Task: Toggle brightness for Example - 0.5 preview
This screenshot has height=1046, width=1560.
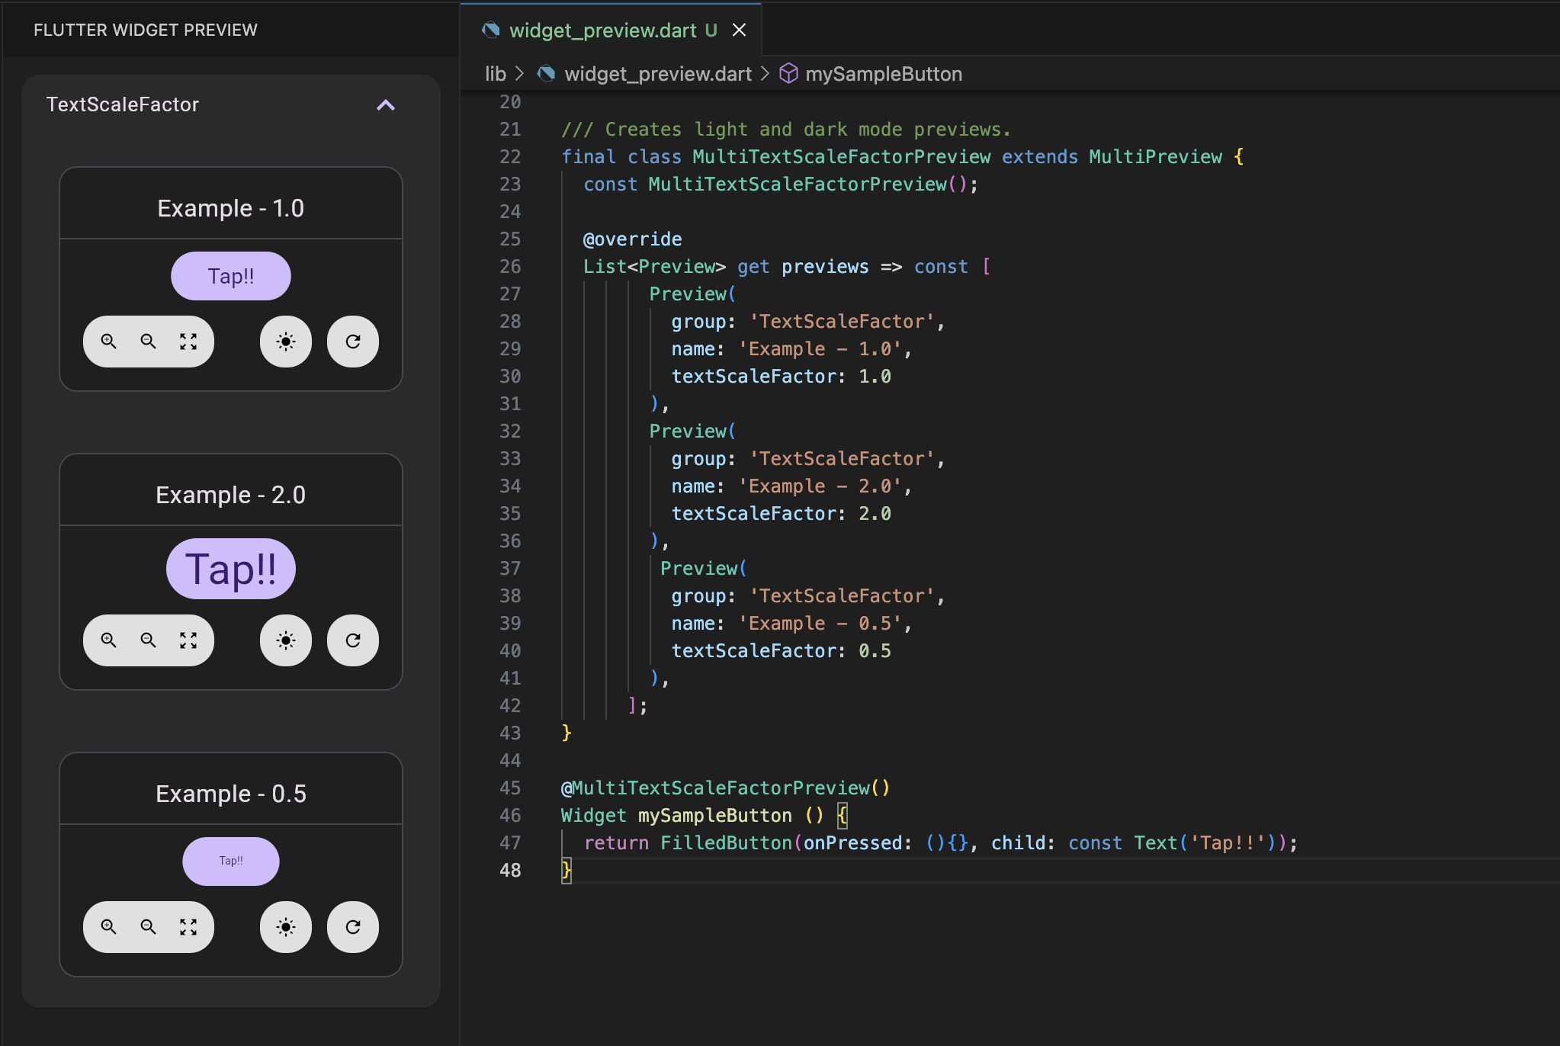Action: 286,927
